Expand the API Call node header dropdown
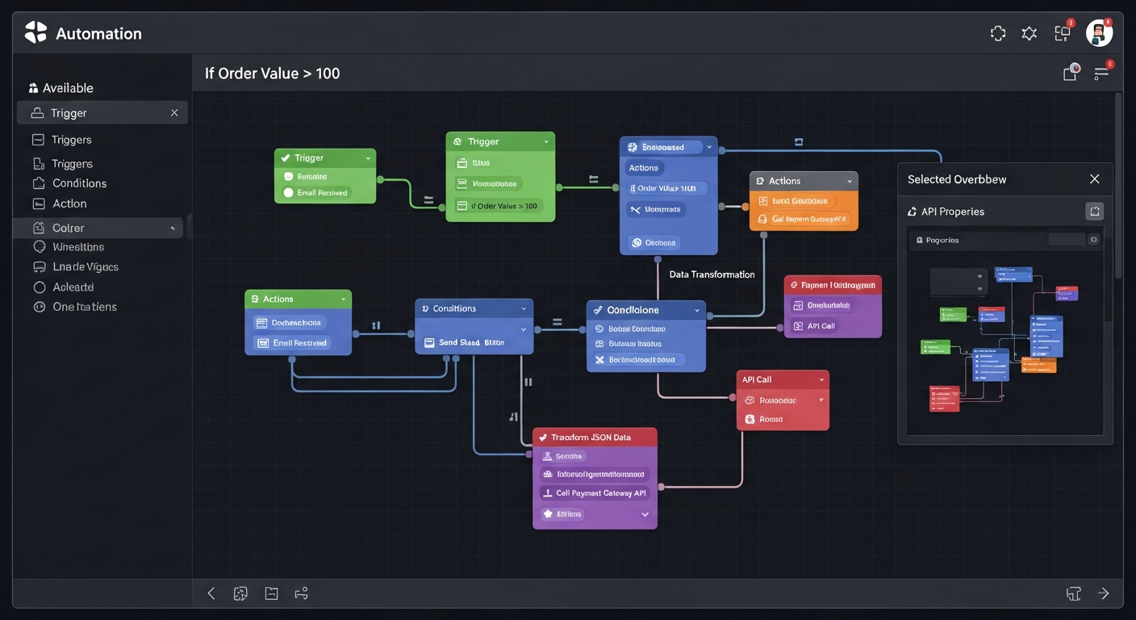 pos(821,379)
